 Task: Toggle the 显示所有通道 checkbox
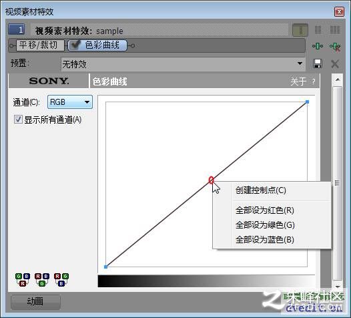(x=18, y=119)
